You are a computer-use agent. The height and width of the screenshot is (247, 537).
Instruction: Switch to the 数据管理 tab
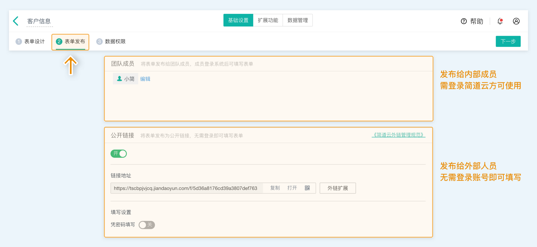(298, 20)
